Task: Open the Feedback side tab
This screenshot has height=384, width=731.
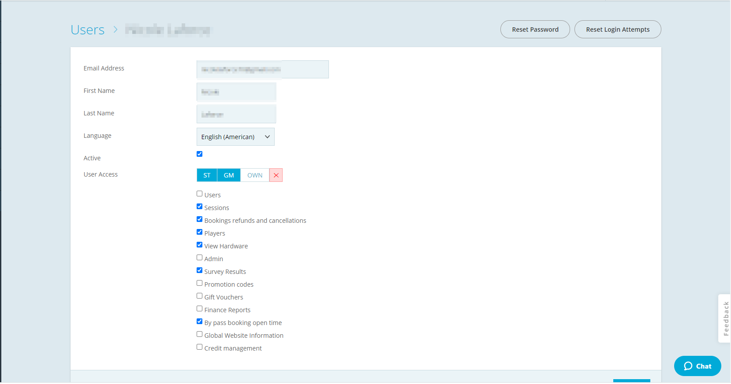Action: pos(725,318)
